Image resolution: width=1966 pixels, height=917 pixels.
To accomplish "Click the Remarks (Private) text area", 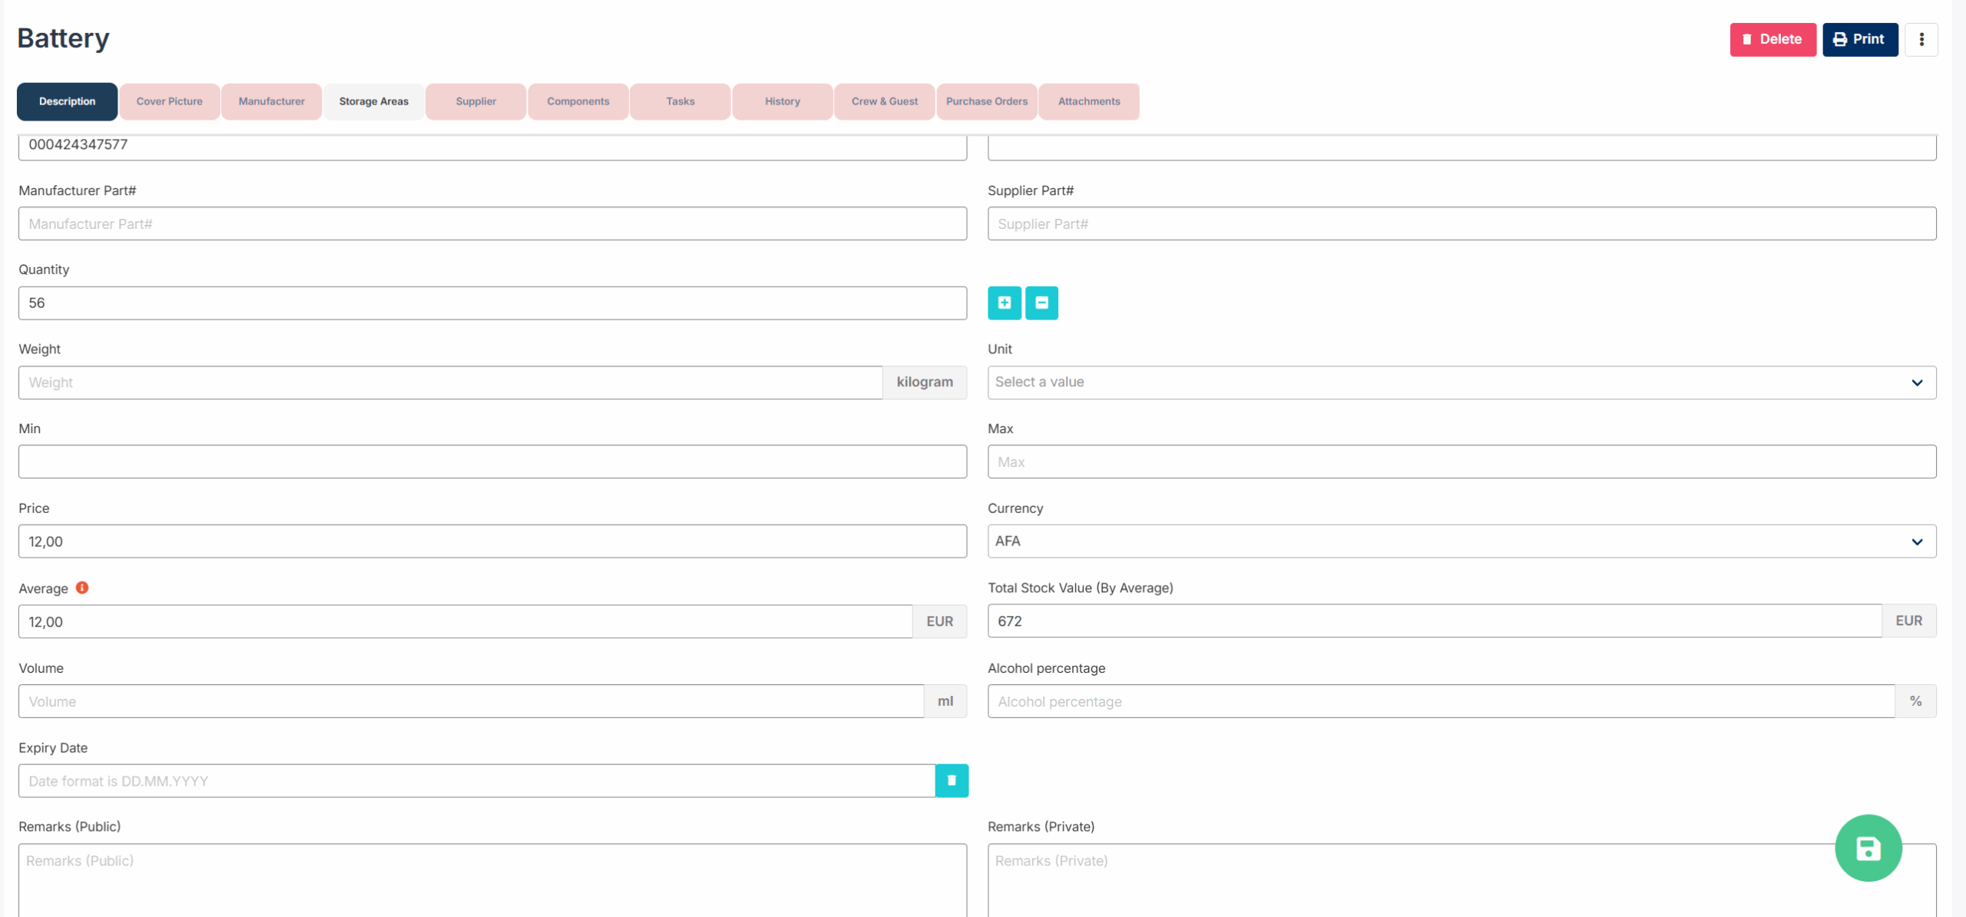I will [1461, 880].
